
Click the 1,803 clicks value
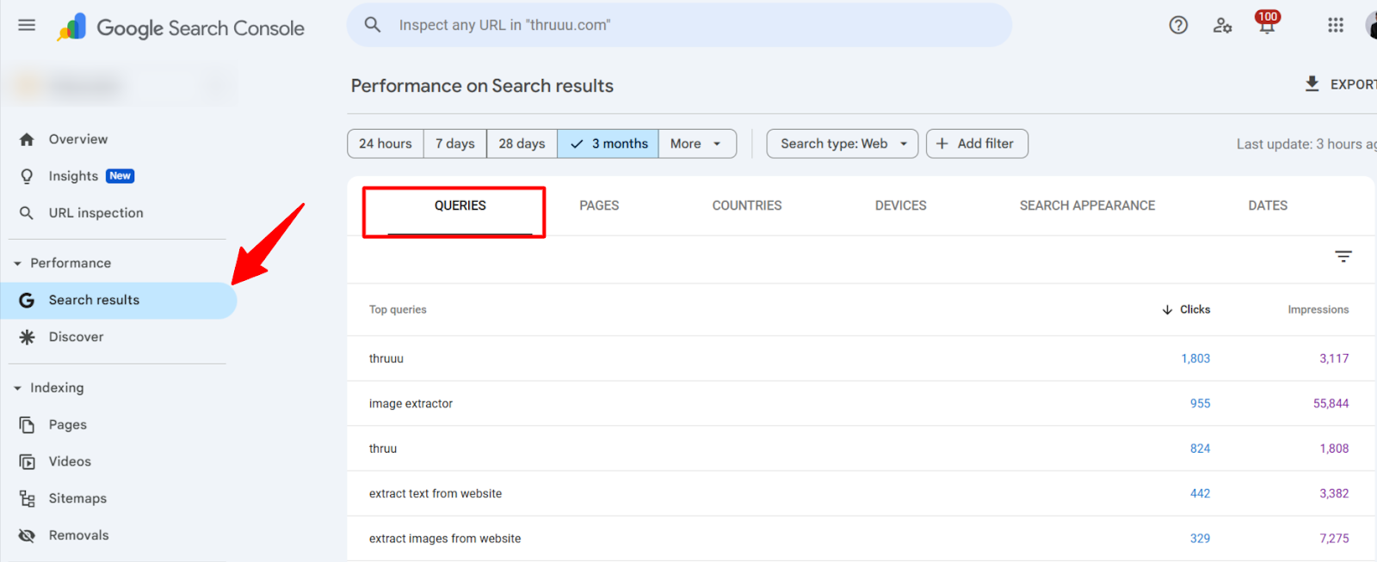coord(1195,358)
